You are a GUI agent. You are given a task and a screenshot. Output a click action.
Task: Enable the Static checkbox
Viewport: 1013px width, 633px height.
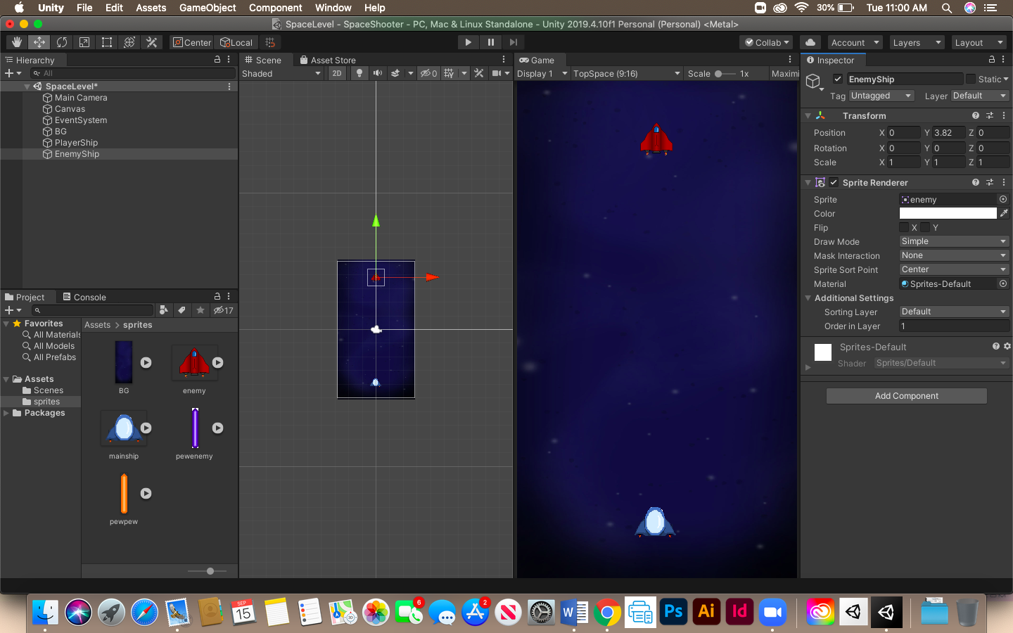coord(971,79)
